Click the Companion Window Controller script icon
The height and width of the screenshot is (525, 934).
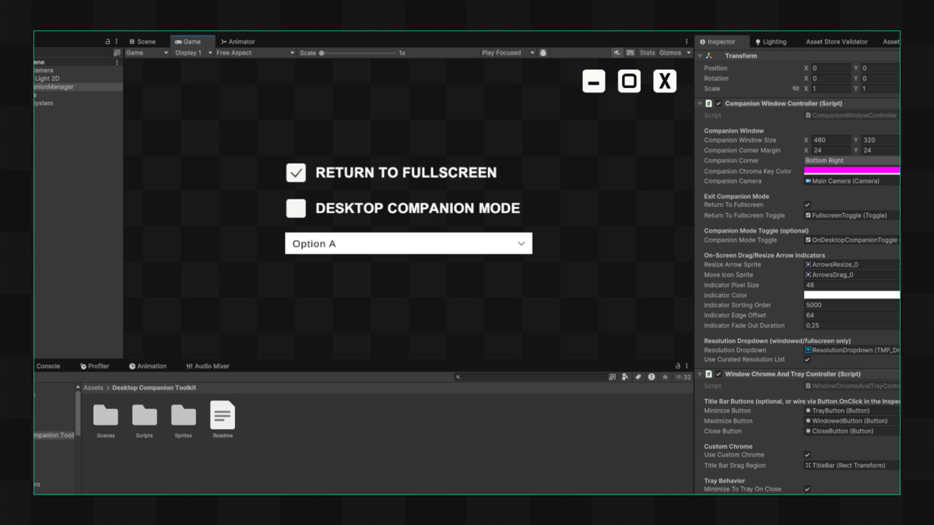[x=709, y=103]
